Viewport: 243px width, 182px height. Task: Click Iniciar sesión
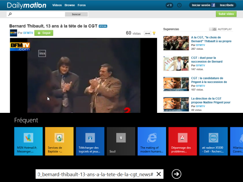click(201, 5)
